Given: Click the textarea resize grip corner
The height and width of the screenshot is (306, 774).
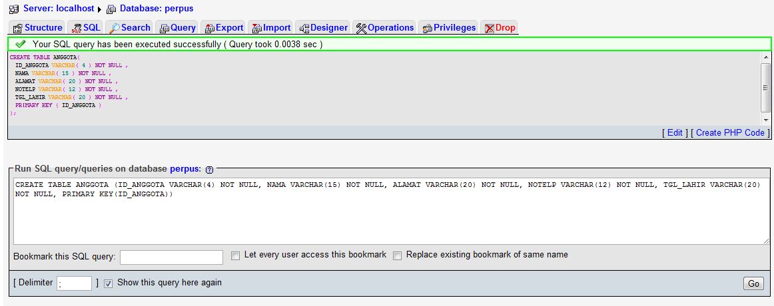Looking at the screenshot, I should pyautogui.click(x=766, y=241).
